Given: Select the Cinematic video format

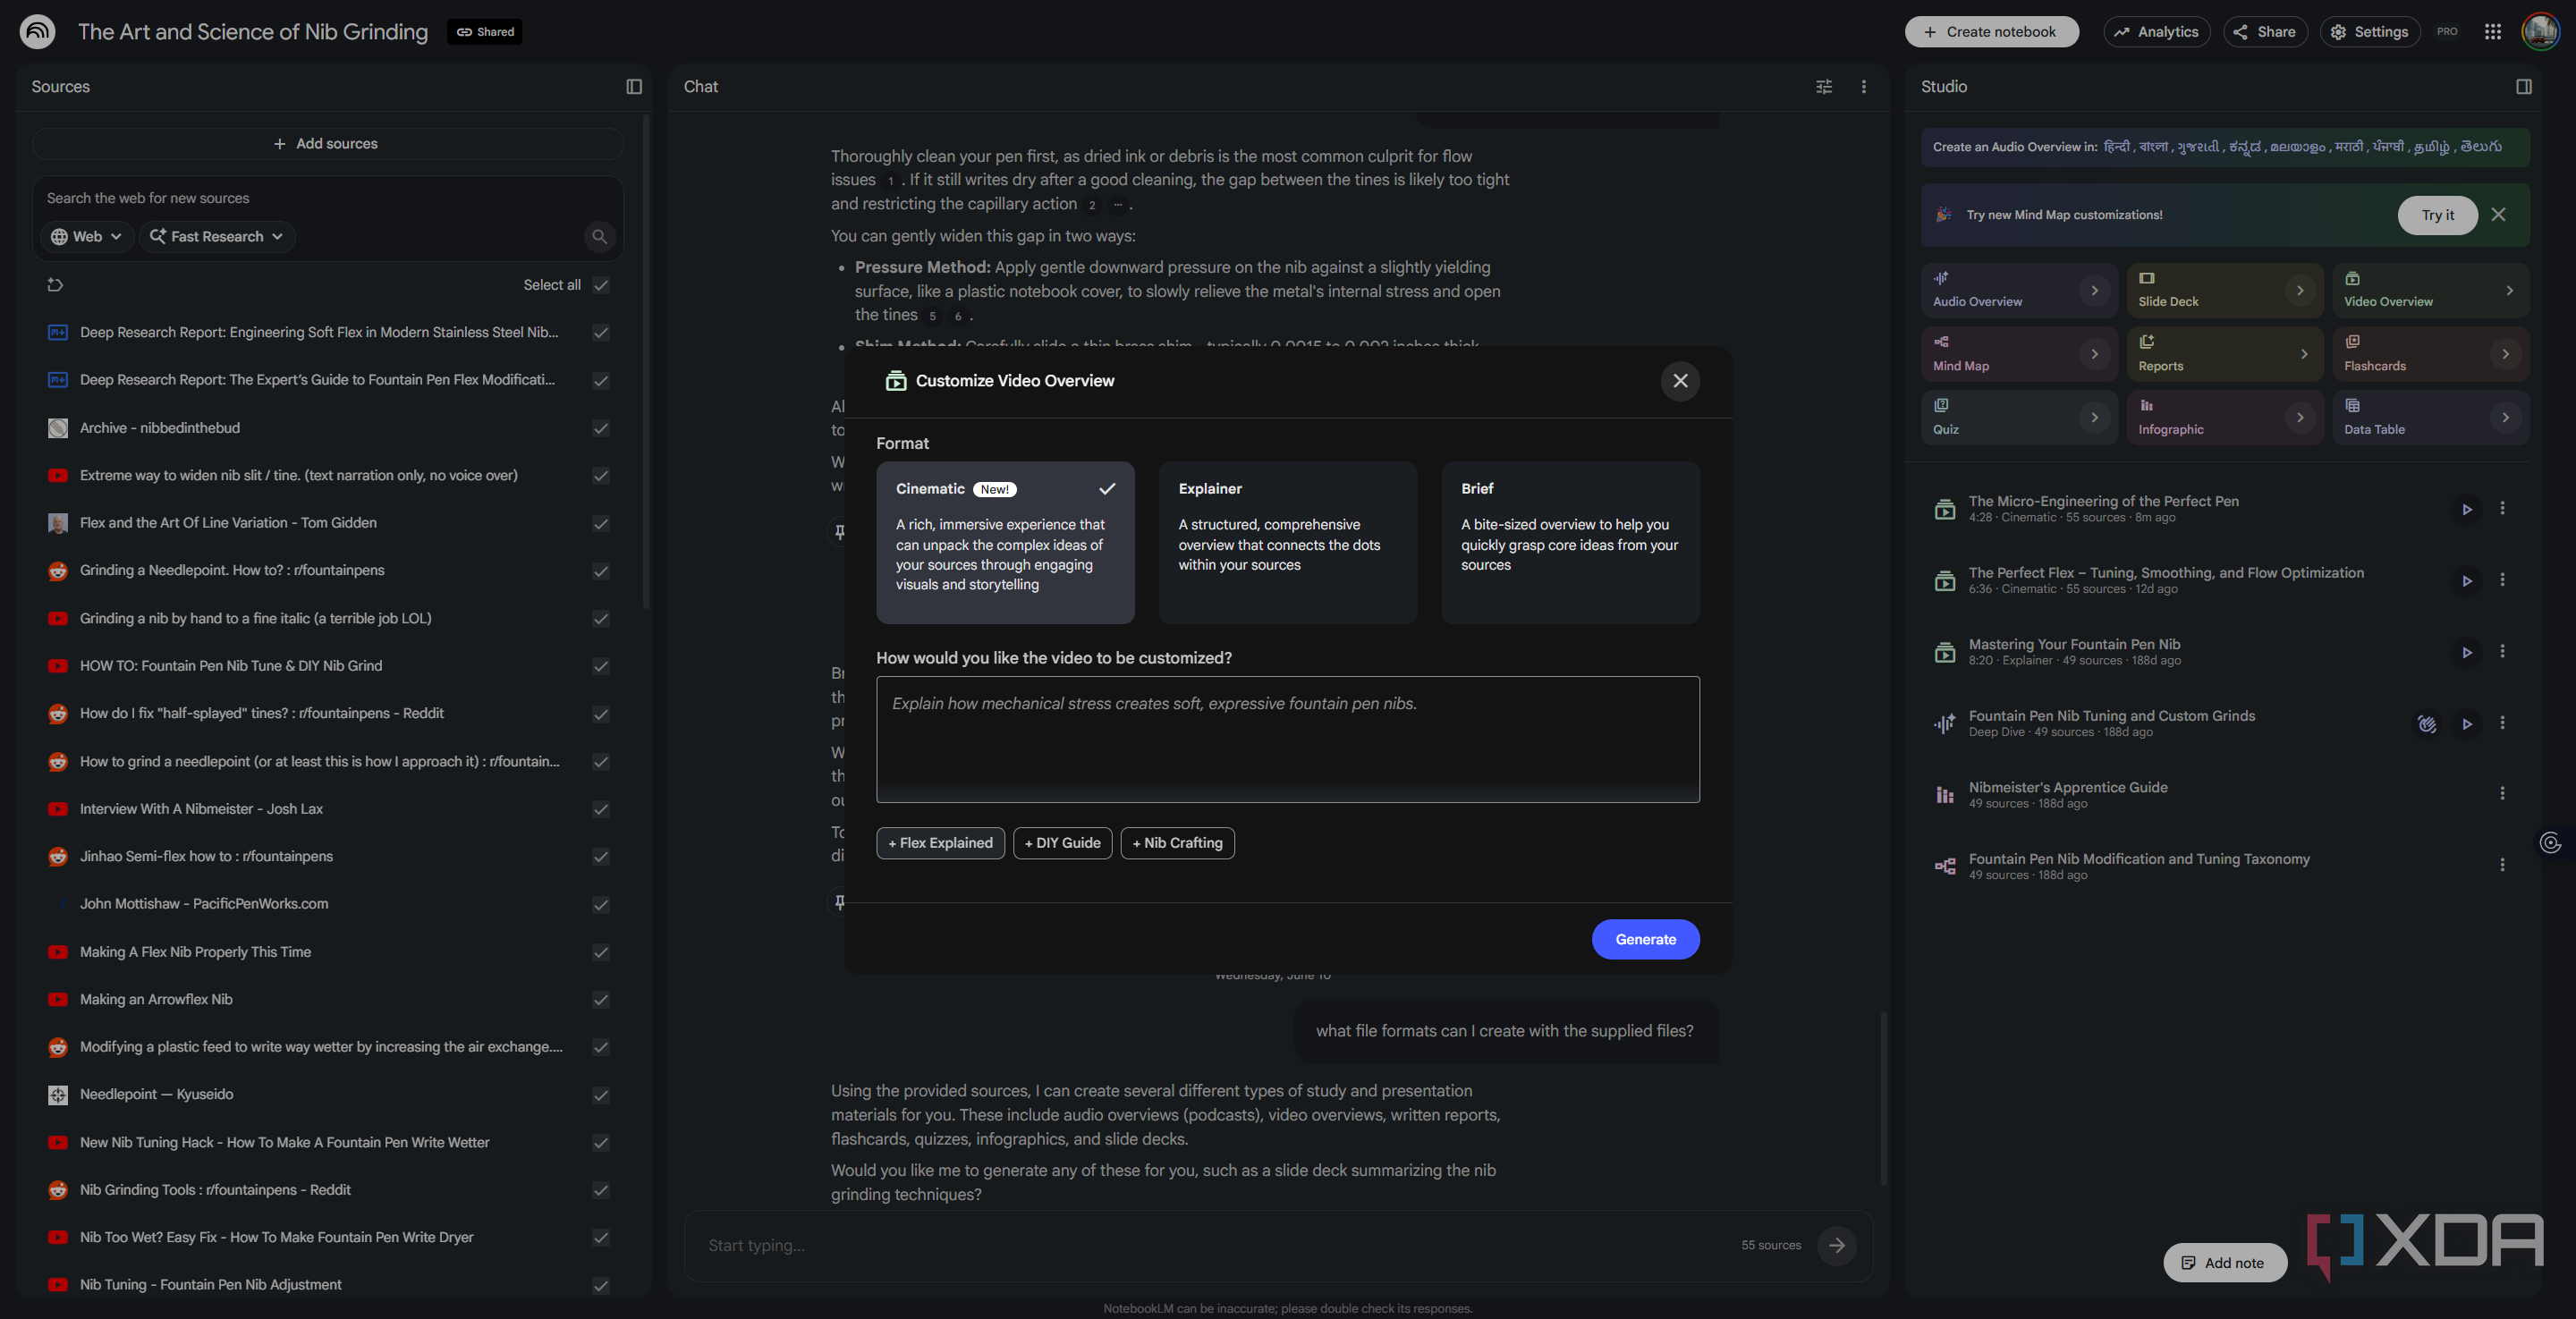Looking at the screenshot, I should coord(1005,543).
